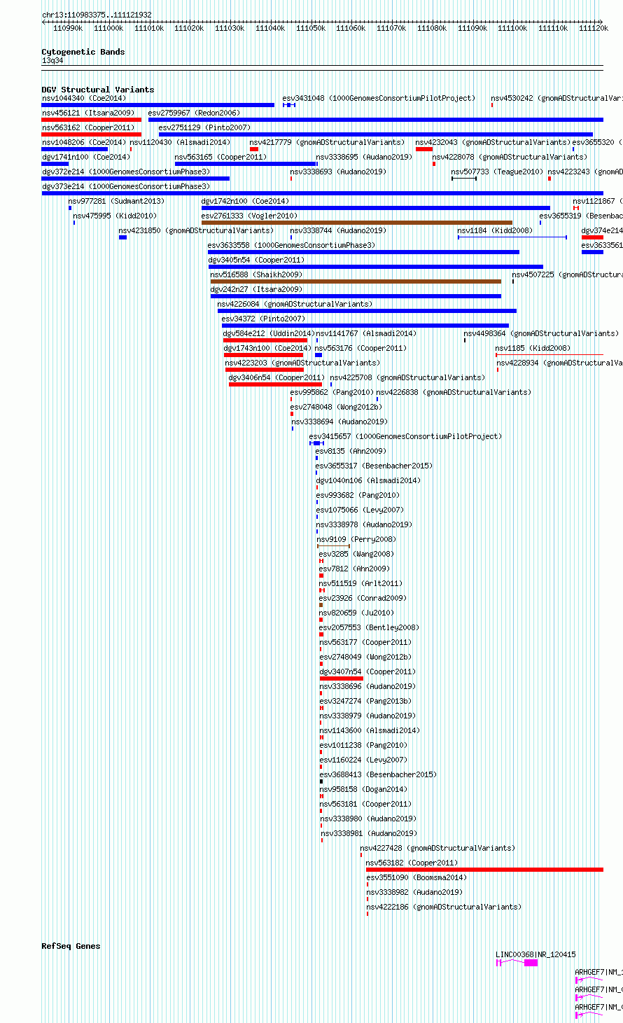The height and width of the screenshot is (1023, 623).
Task: Open variant esv3633558 (1000GenomesConsortiumPhase3)
Action: coord(291,245)
